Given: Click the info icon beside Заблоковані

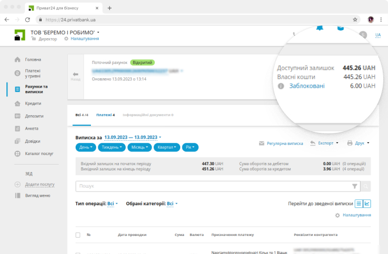Looking at the screenshot, I should 281,86.
